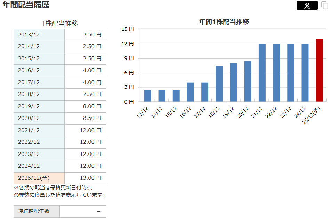
Task: Click the 24/12 bar in chart
Action: (305, 73)
